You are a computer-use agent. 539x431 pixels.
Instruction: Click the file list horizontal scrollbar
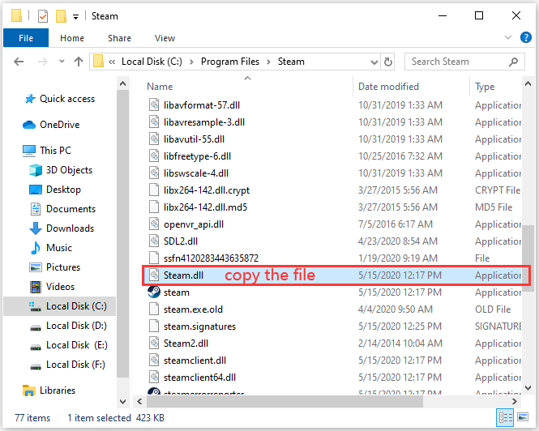pos(284,401)
